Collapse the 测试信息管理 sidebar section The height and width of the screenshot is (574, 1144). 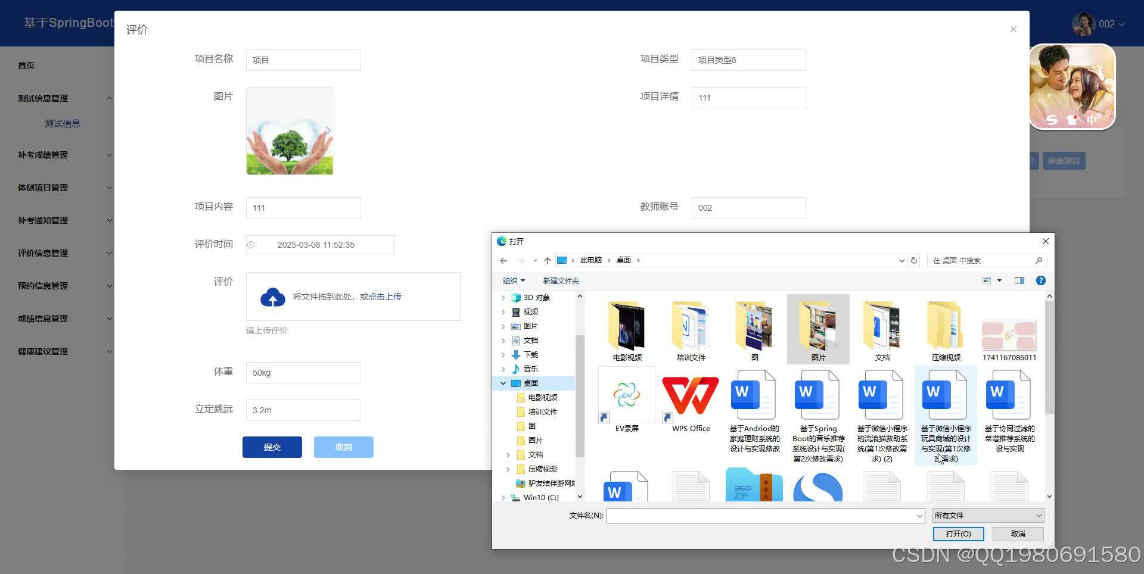point(63,98)
